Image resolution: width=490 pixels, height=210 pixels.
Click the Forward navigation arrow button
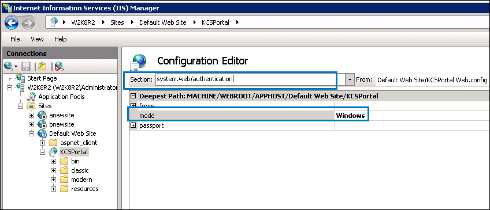pos(28,22)
